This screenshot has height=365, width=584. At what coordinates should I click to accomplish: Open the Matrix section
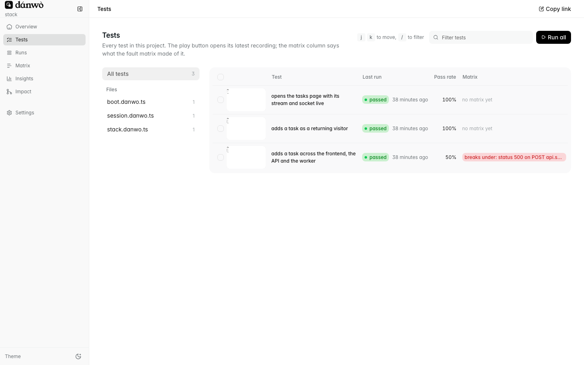click(x=44, y=66)
